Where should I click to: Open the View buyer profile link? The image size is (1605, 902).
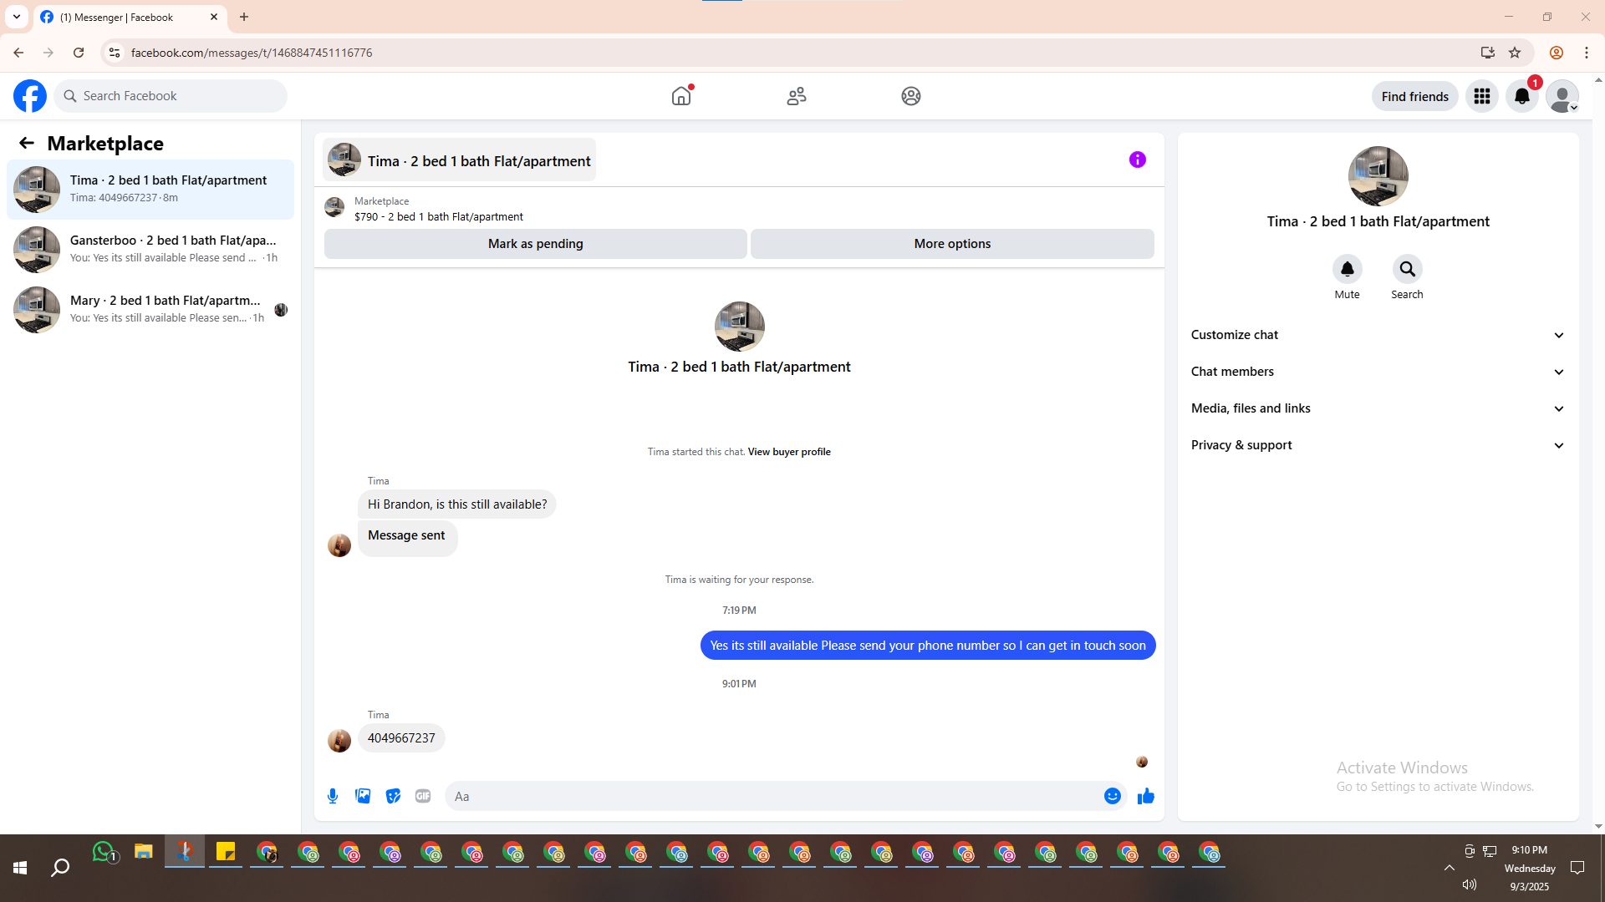click(789, 452)
